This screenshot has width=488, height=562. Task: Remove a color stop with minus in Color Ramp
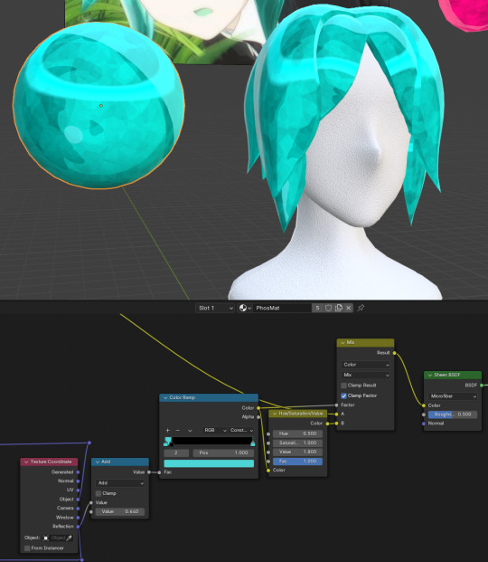[x=178, y=430]
